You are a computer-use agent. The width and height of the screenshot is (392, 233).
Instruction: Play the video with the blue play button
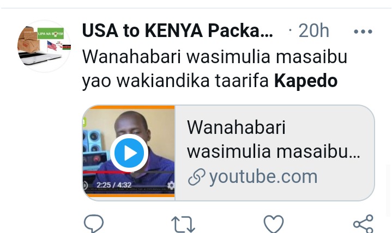pos(129,153)
